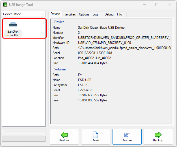The width and height of the screenshot is (177, 147).
Task: Click the Reset button
Action: coord(96,137)
